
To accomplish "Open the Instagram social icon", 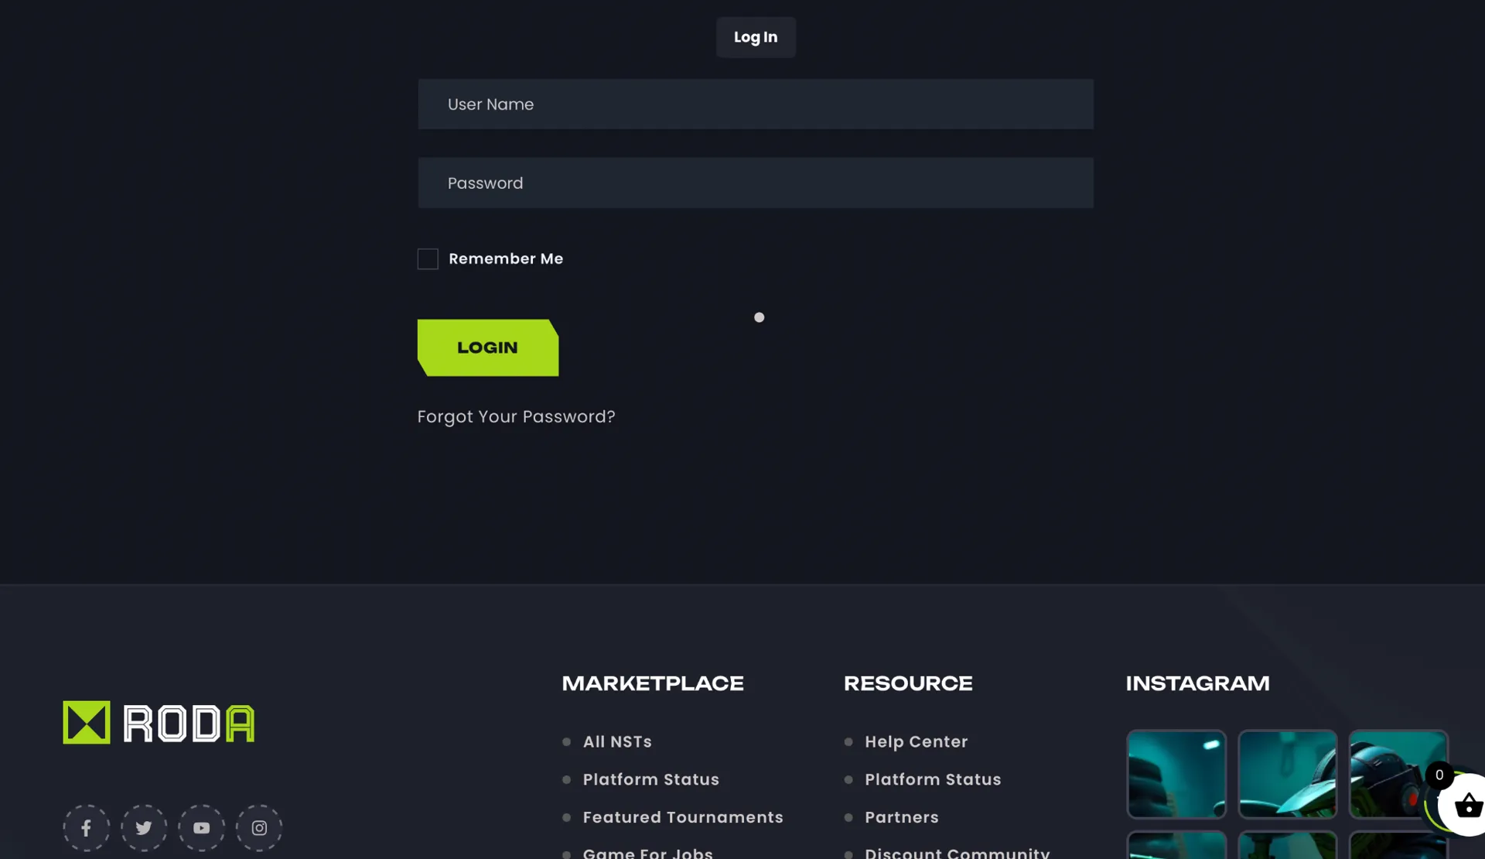I will coord(259,828).
